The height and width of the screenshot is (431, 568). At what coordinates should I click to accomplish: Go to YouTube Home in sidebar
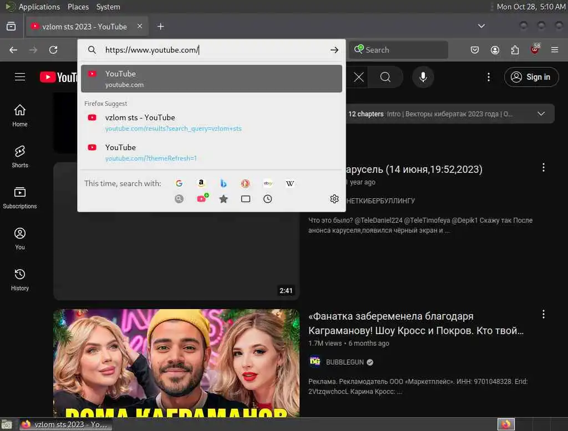pyautogui.click(x=20, y=116)
